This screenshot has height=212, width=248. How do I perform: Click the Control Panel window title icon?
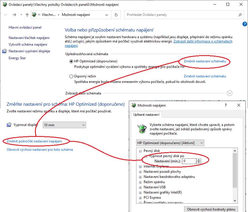[x=5, y=4]
